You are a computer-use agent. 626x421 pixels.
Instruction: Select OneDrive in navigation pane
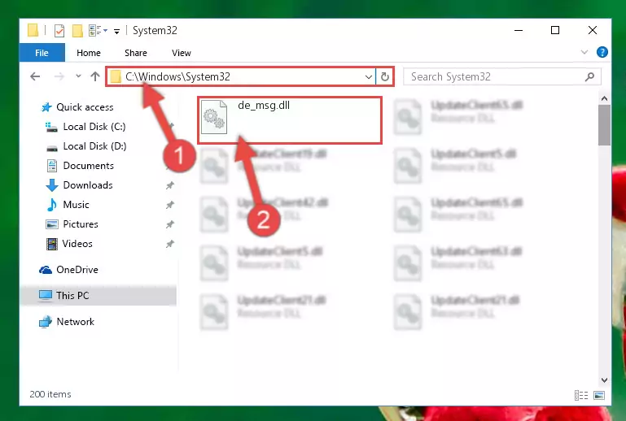click(68, 270)
